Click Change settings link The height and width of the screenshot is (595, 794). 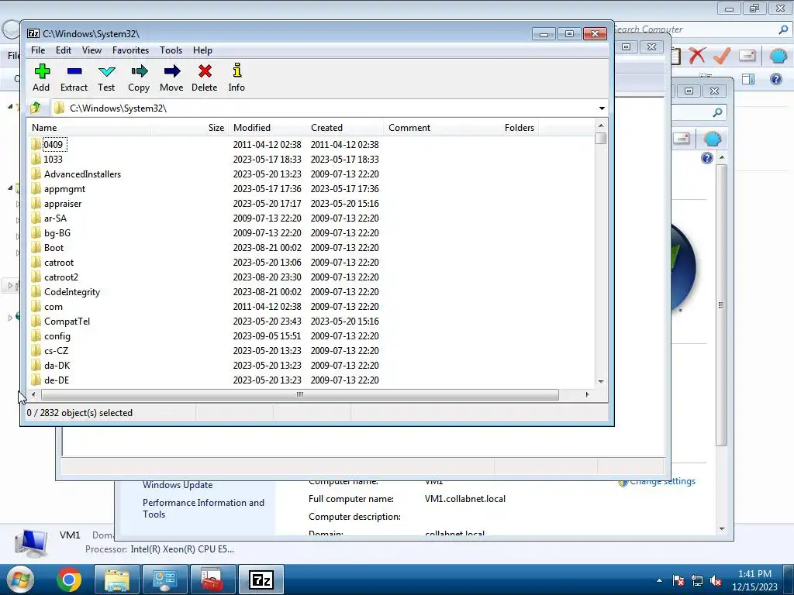point(662,481)
